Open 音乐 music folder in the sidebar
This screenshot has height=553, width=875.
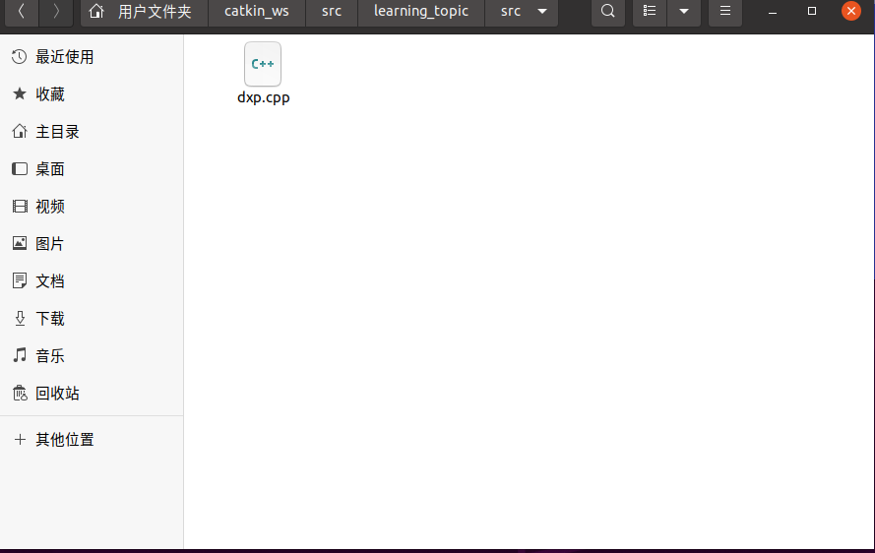click(x=92, y=356)
